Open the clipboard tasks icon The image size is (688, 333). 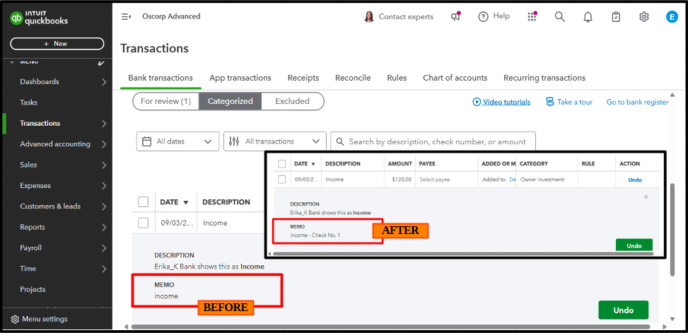pos(616,17)
